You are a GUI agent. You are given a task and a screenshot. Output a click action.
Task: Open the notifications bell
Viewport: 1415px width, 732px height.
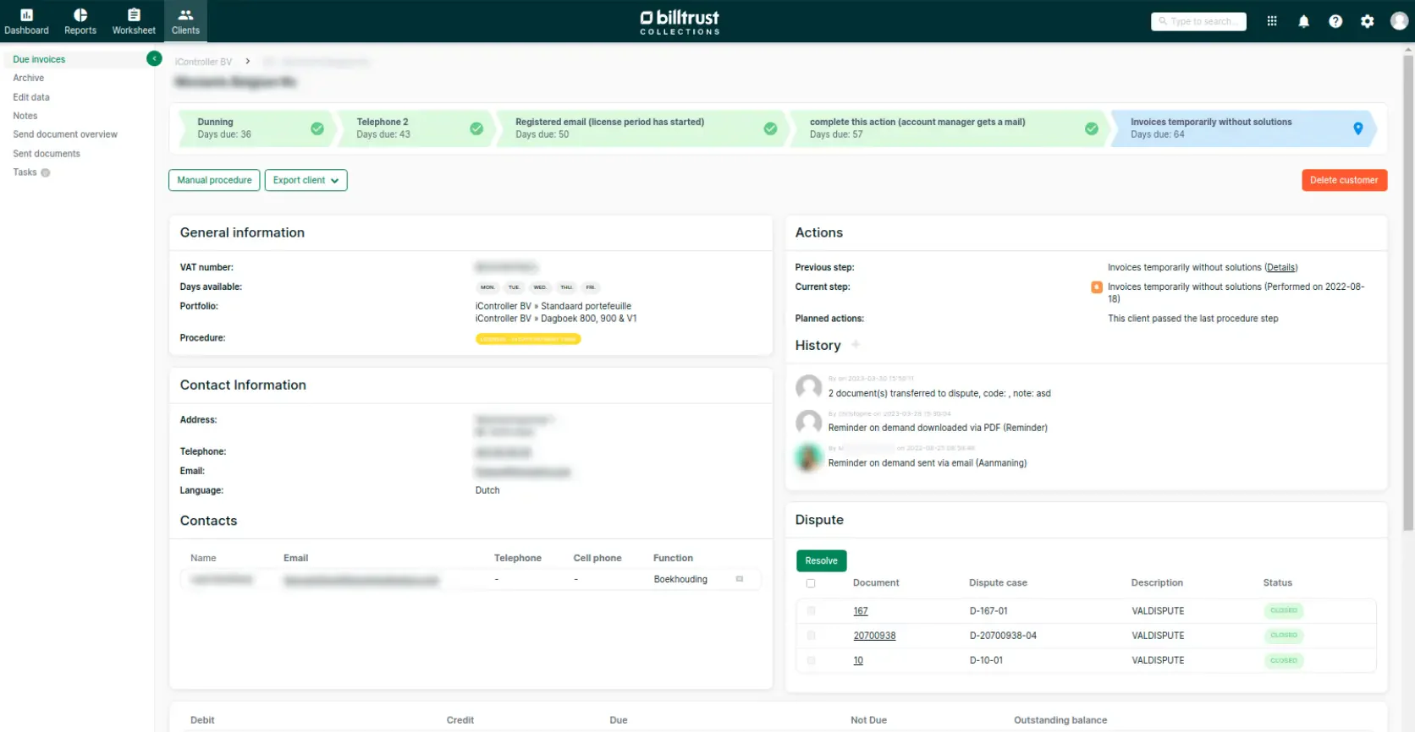coord(1304,21)
